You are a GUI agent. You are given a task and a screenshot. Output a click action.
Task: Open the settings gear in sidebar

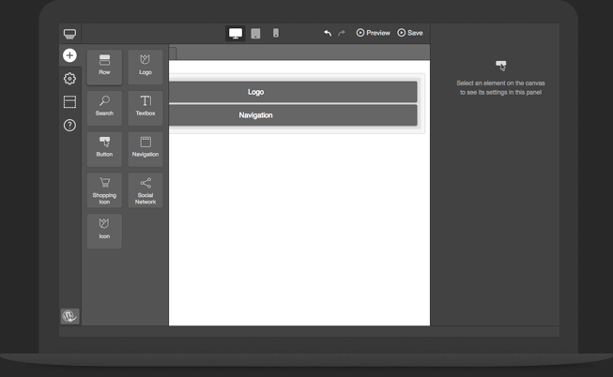pos(69,79)
